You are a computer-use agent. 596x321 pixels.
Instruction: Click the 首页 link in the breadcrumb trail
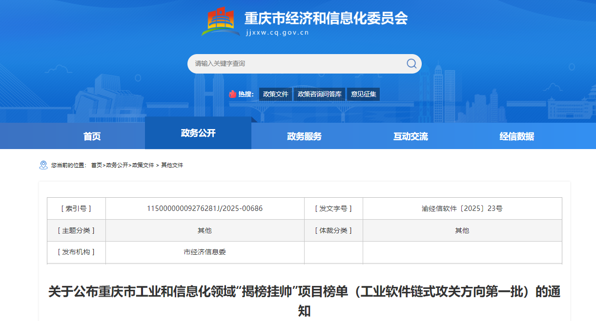click(x=97, y=166)
